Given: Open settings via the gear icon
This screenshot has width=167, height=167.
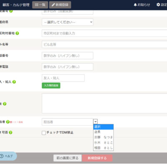Looking at the screenshot, I should [158, 5].
